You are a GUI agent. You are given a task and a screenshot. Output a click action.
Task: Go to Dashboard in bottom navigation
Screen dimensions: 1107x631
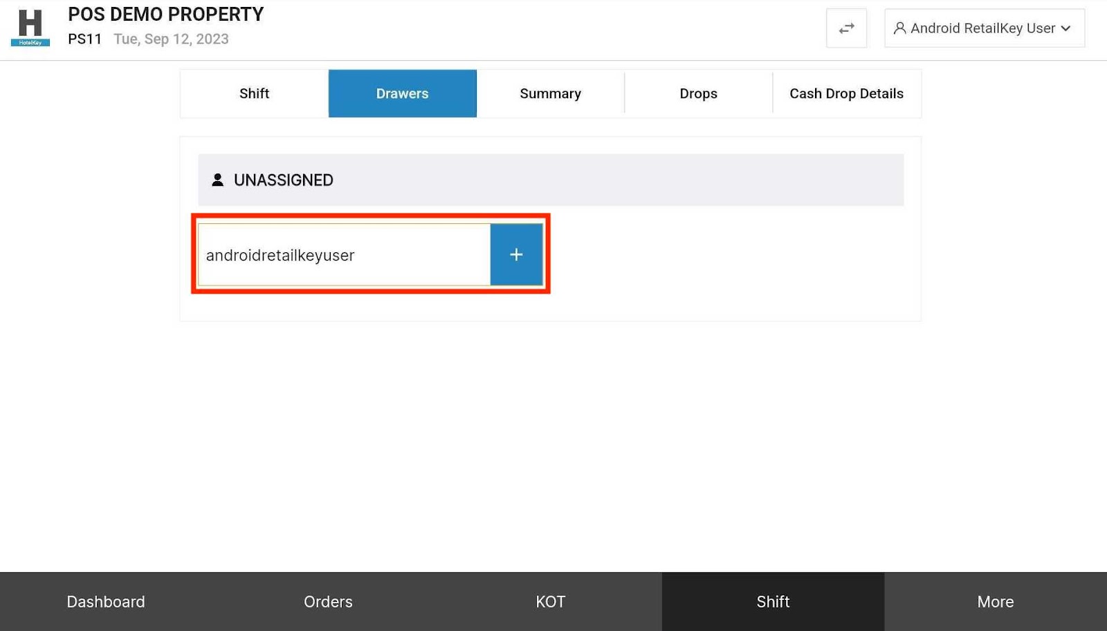click(106, 601)
